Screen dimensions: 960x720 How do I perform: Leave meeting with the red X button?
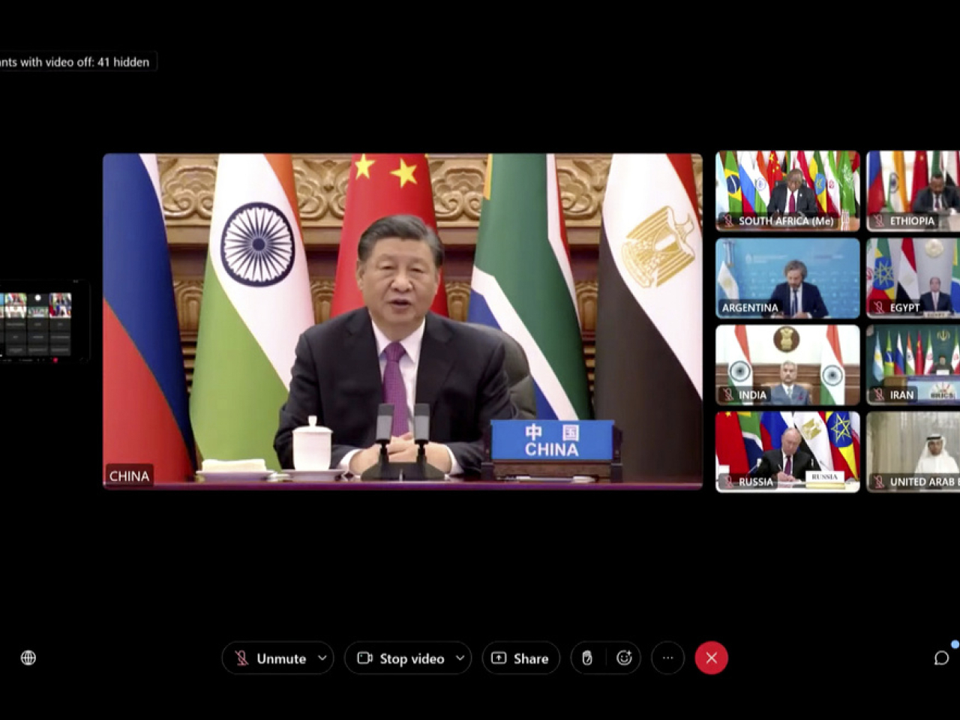click(x=711, y=658)
